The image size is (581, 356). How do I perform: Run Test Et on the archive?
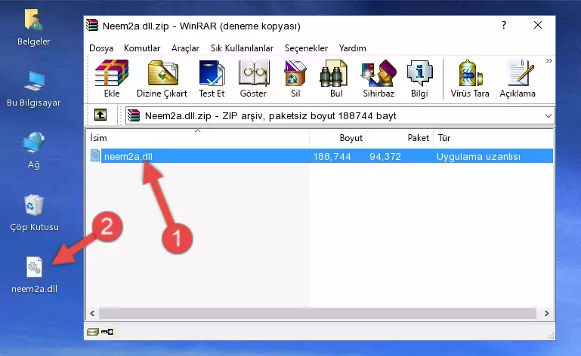point(212,78)
